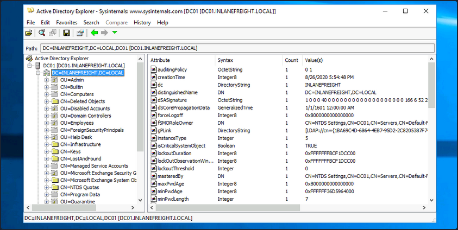Open the Favorites menu
The height and width of the screenshot is (230, 458).
point(66,22)
